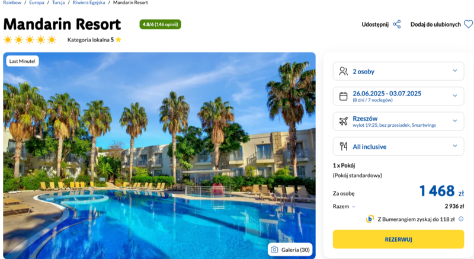This screenshot has height=259, width=474.
Task: Click the hotel pool main photo
Action: (x=159, y=155)
